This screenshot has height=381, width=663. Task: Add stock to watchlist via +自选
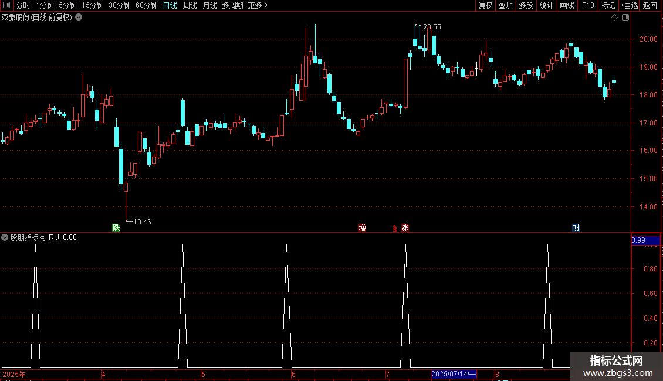[629, 5]
